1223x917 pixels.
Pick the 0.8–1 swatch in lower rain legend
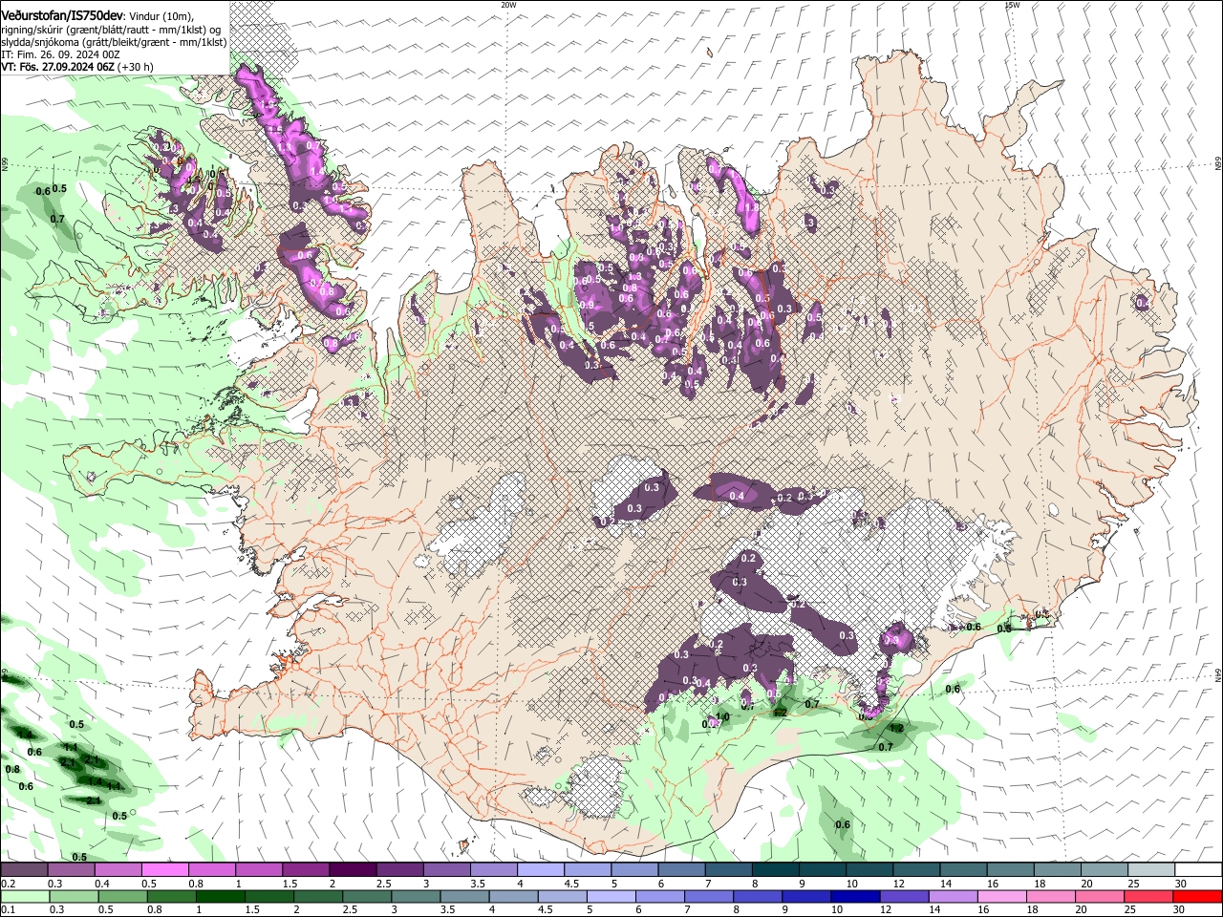[171, 896]
